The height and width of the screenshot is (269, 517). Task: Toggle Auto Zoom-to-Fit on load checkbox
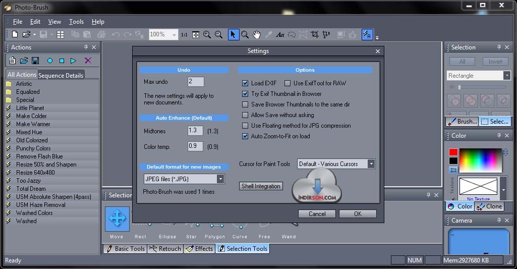pyautogui.click(x=245, y=136)
